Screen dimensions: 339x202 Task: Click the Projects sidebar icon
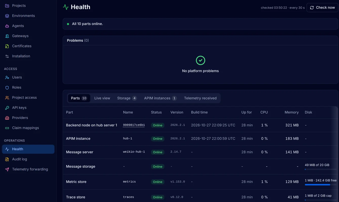pyautogui.click(x=7, y=6)
